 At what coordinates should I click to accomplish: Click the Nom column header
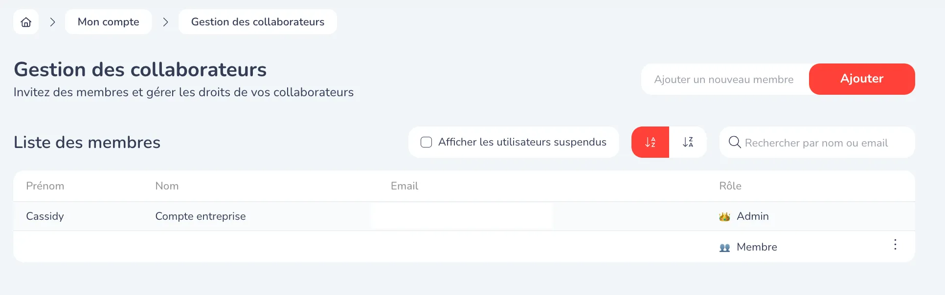tap(167, 186)
